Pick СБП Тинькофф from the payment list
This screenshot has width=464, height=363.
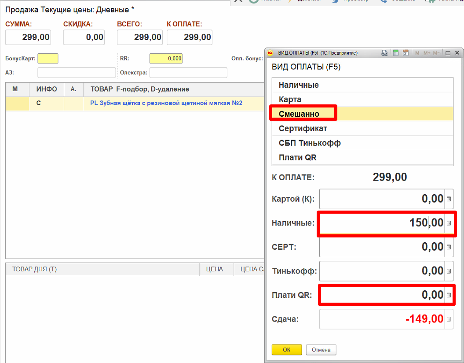310,143
